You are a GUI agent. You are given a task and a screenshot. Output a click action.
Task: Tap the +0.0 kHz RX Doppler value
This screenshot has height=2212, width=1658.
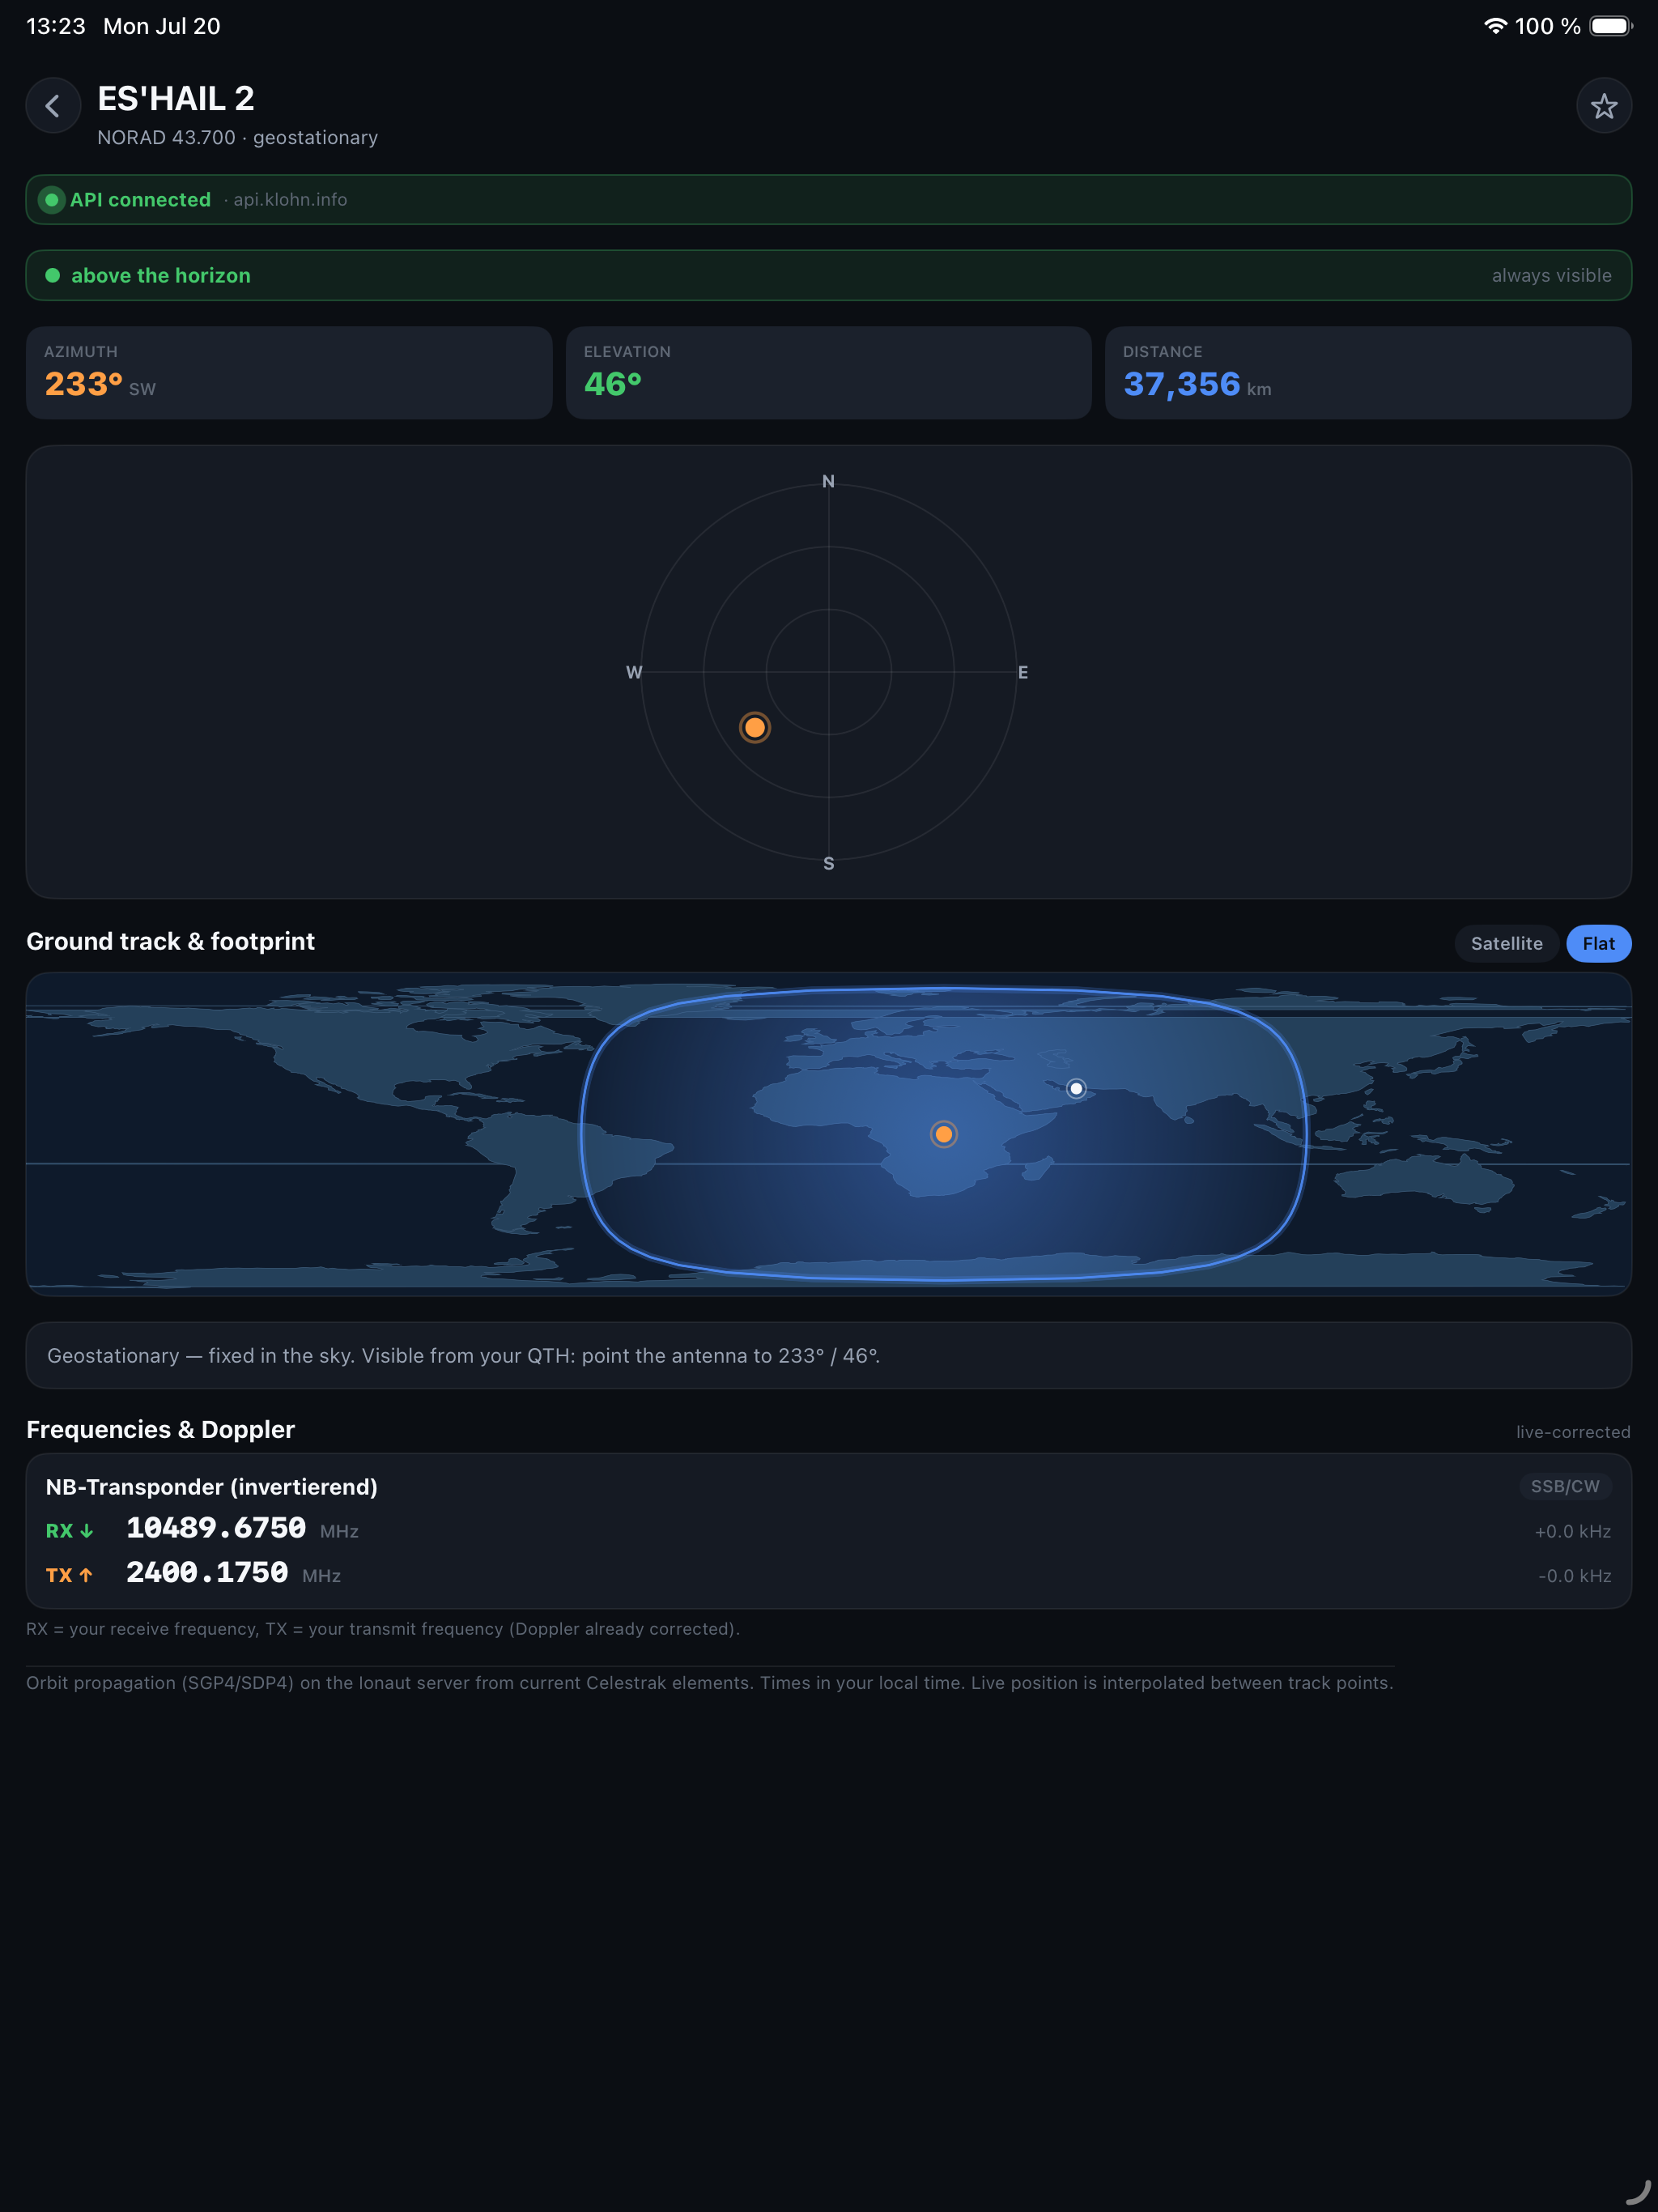(x=1572, y=1531)
